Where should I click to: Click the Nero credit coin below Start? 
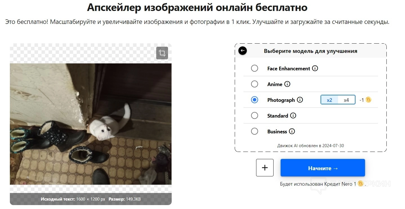(361, 184)
